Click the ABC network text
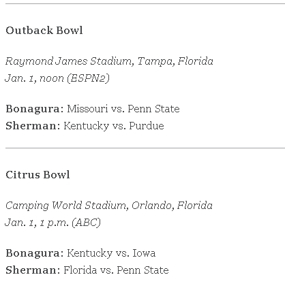Viewport: 285px width, 290px height. [87, 223]
